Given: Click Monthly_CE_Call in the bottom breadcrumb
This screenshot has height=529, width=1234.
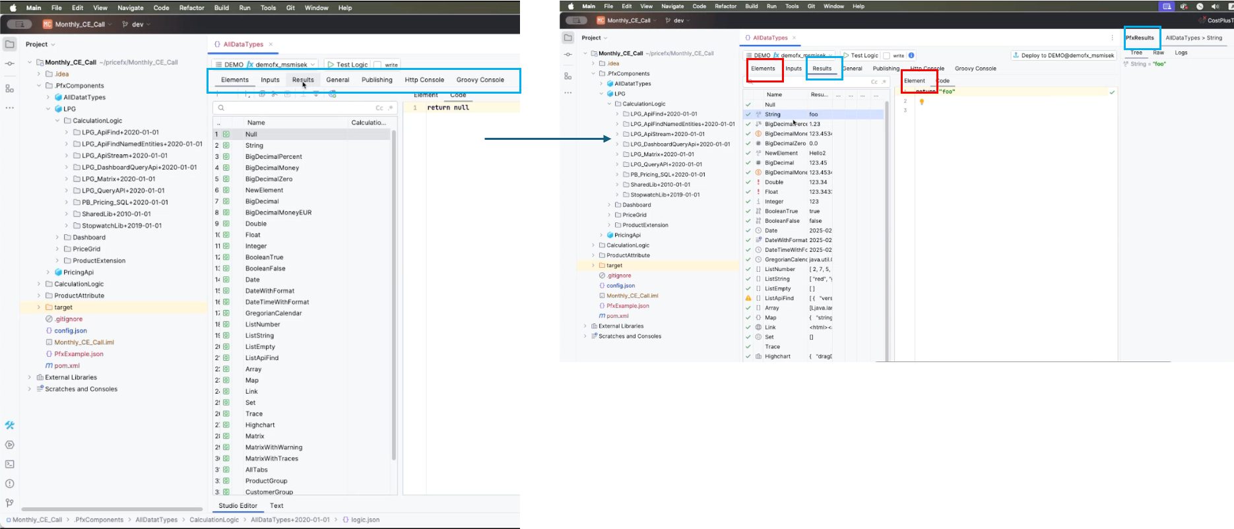Looking at the screenshot, I should point(37,520).
